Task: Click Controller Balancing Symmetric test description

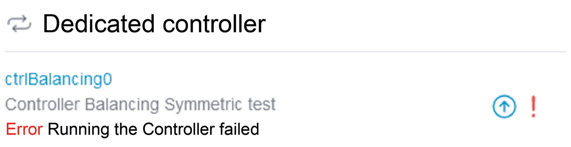Action: tap(140, 105)
